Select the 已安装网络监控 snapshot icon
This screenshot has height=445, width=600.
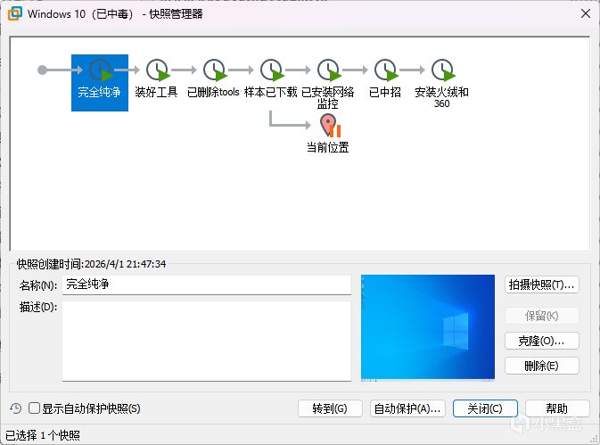pyautogui.click(x=328, y=70)
